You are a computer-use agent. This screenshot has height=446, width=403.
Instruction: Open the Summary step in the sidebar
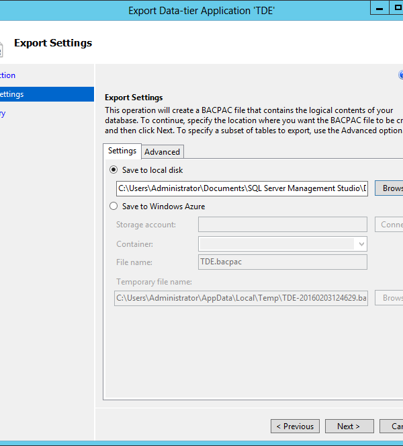coord(3,113)
